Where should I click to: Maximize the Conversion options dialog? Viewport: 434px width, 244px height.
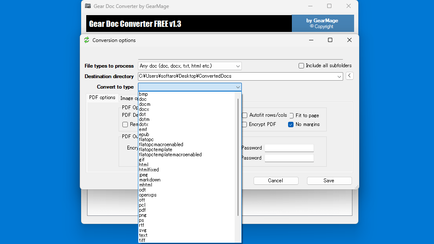pyautogui.click(x=330, y=40)
